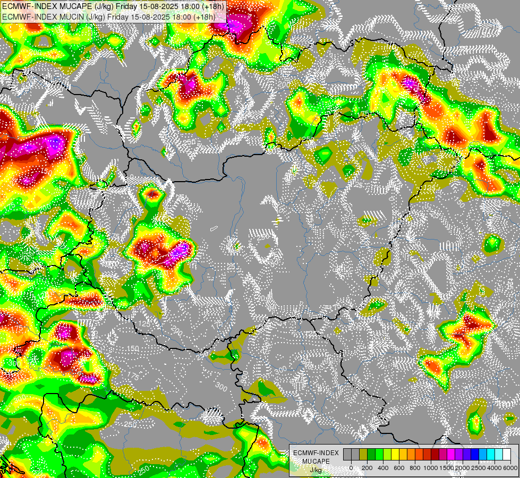Select the dark green legend swatch

(371, 454)
